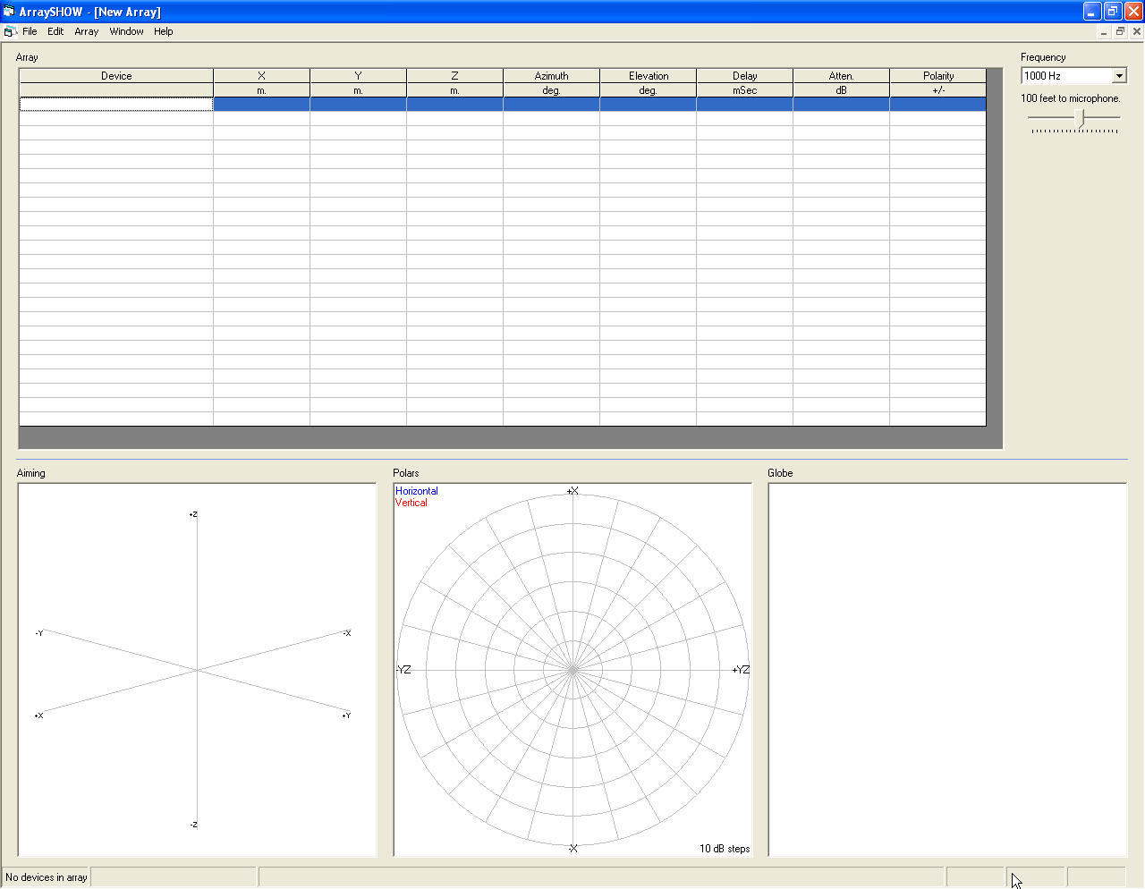Screen dimensions: 1145x889
Task: Click the Vertical legend label in Polars
Action: pyautogui.click(x=411, y=503)
